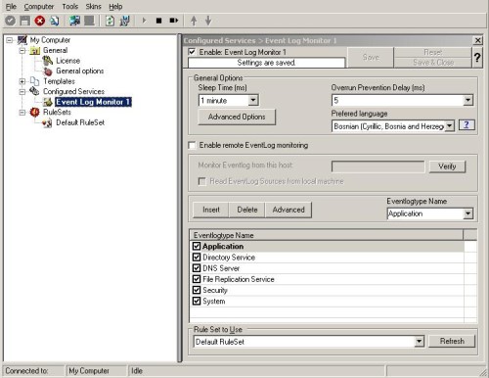Click the red stop/cancel toolbar icon

pyautogui.click(x=40, y=21)
